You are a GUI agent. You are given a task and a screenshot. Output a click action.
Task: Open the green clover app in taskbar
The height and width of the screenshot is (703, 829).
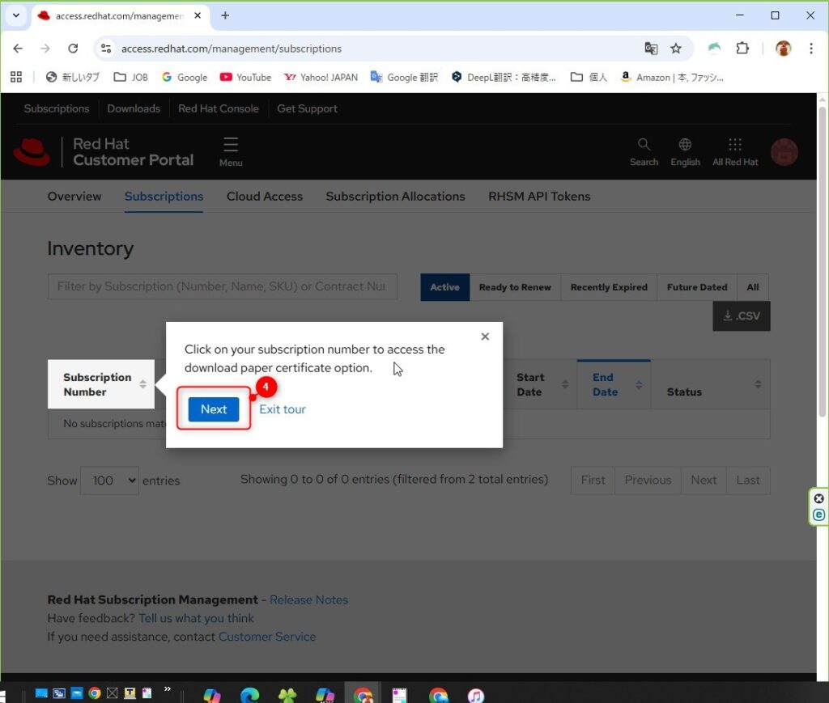click(x=287, y=695)
